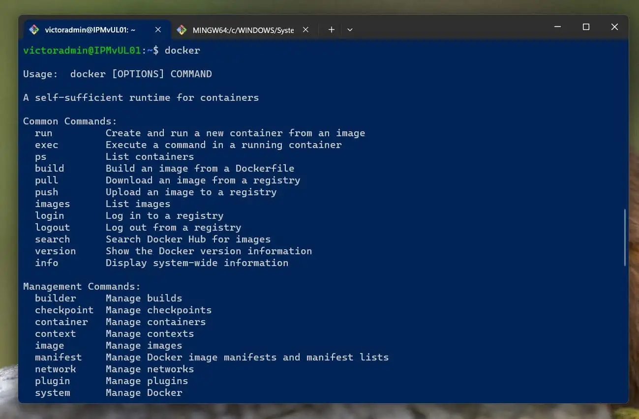
Task: Click the 'Manage builds' description
Action: 144,298
